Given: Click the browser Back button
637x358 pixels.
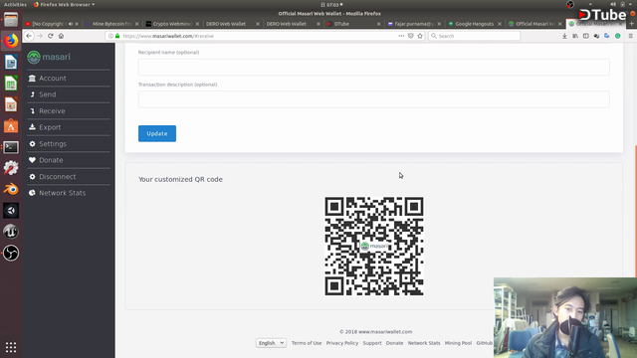Looking at the screenshot, I should [x=29, y=36].
